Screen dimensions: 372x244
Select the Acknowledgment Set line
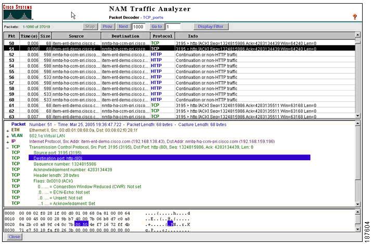pos(67,203)
